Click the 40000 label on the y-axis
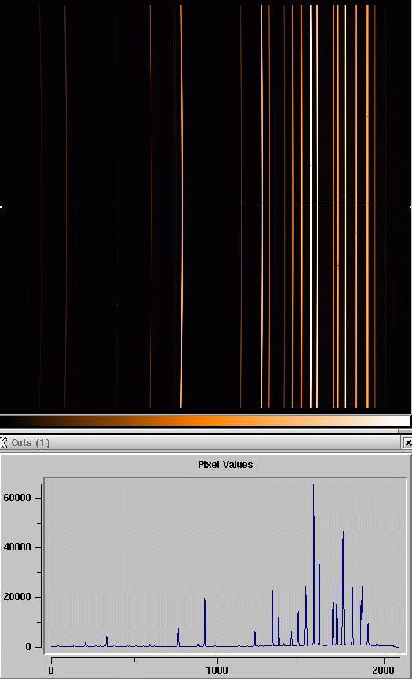412x680 pixels. (x=17, y=547)
